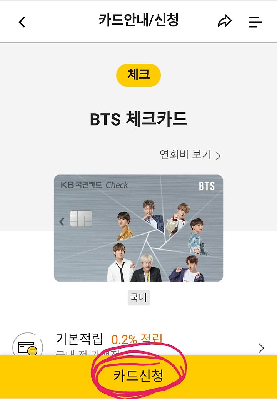Image resolution: width=277 pixels, height=399 pixels.
Task: Tap the 카드안내/신청 page title
Action: click(138, 20)
